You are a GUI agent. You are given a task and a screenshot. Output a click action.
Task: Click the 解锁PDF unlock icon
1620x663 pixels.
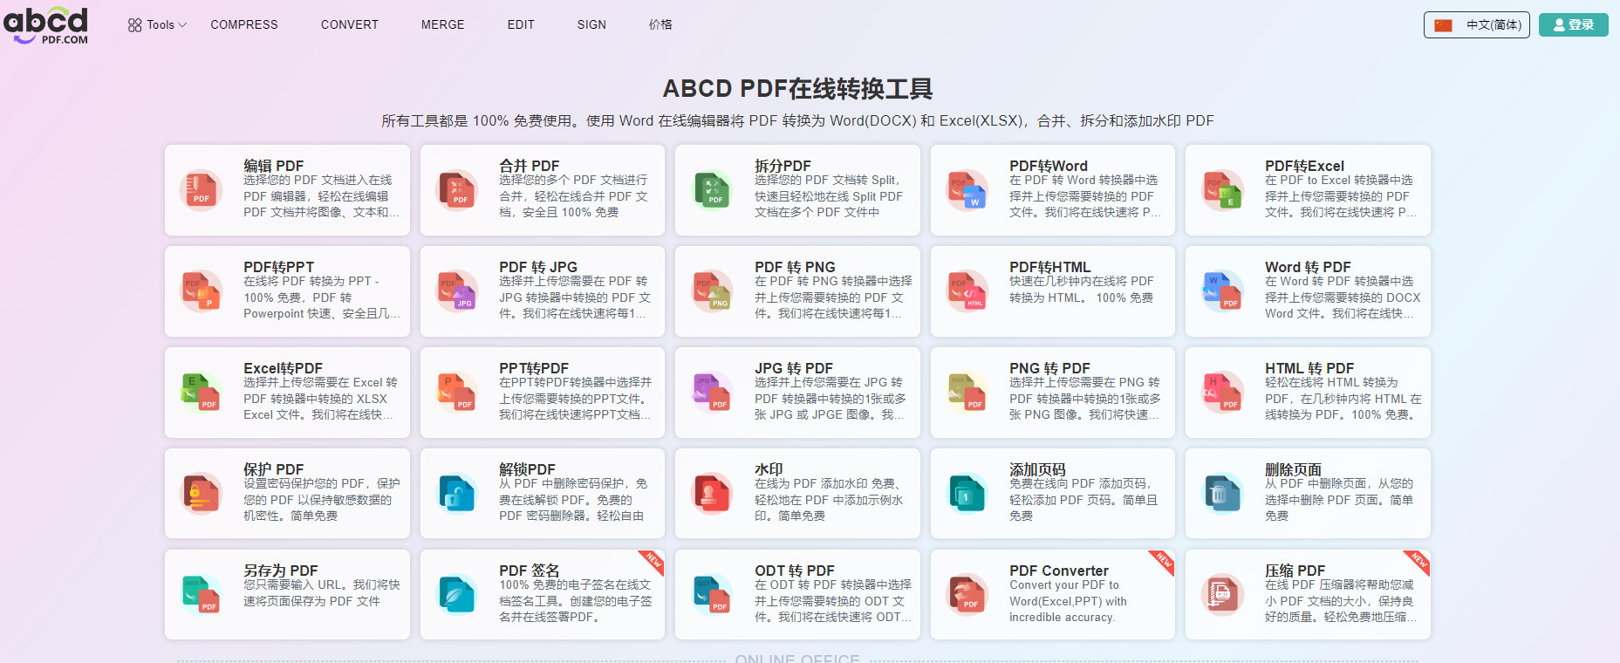pos(457,494)
